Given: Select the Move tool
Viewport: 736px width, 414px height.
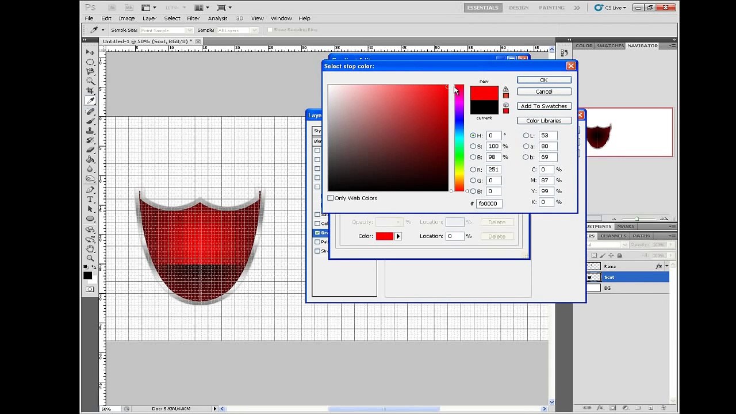Looking at the screenshot, I should click(x=90, y=52).
